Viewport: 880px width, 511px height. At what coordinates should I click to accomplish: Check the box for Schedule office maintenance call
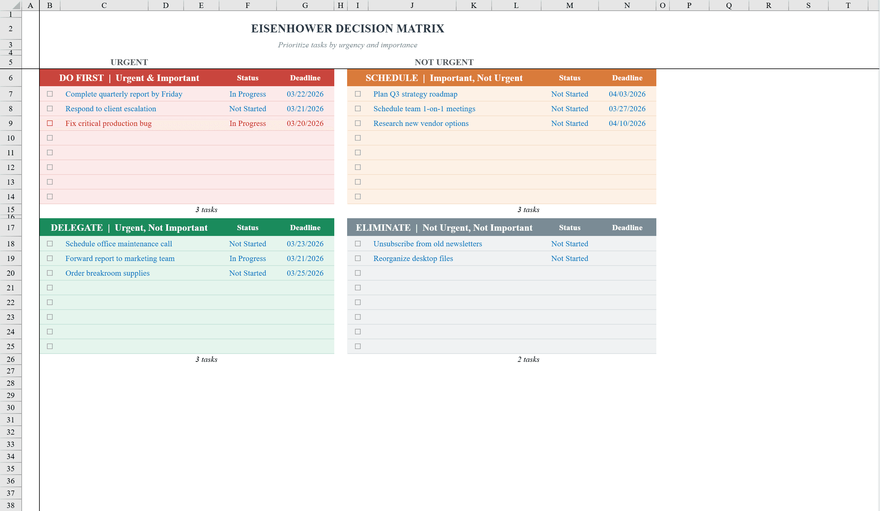50,244
